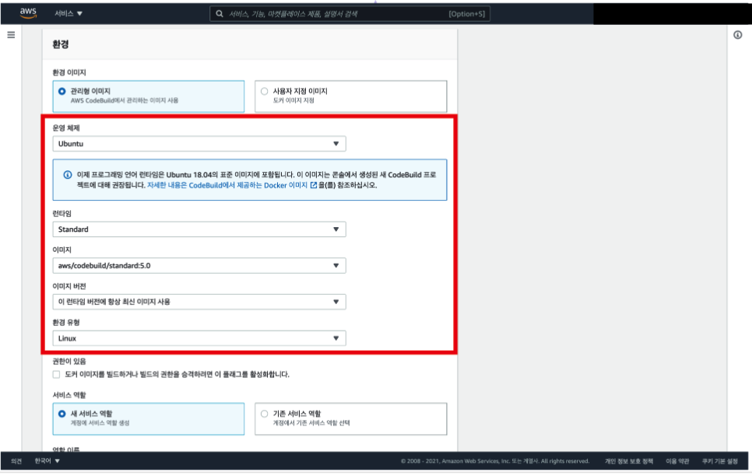This screenshot has width=752, height=476.
Task: Click the info icon in the Ubuntu notice
Action: pyautogui.click(x=68, y=175)
